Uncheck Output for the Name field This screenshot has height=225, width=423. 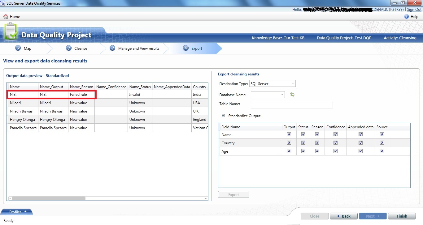[x=289, y=134]
